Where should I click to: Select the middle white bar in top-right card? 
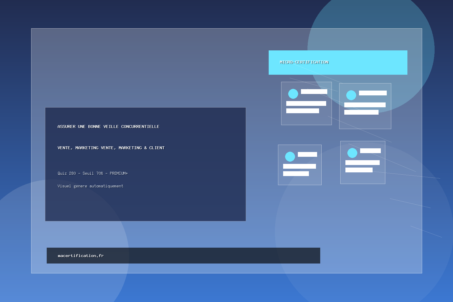365,105
